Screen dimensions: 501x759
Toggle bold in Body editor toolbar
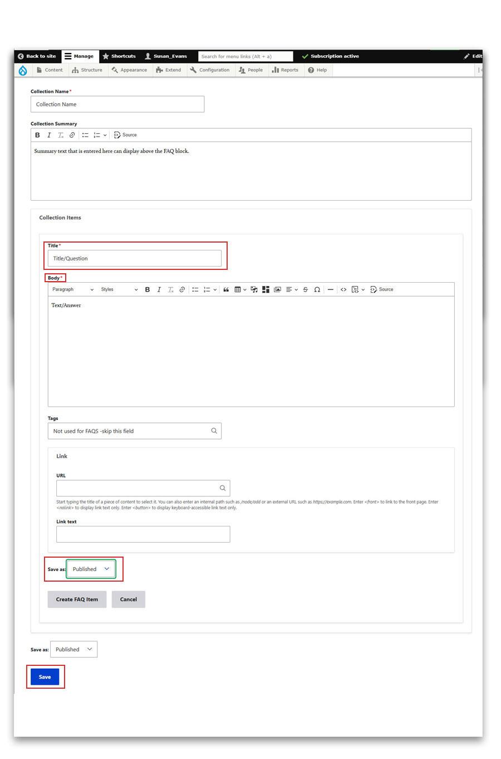click(148, 289)
